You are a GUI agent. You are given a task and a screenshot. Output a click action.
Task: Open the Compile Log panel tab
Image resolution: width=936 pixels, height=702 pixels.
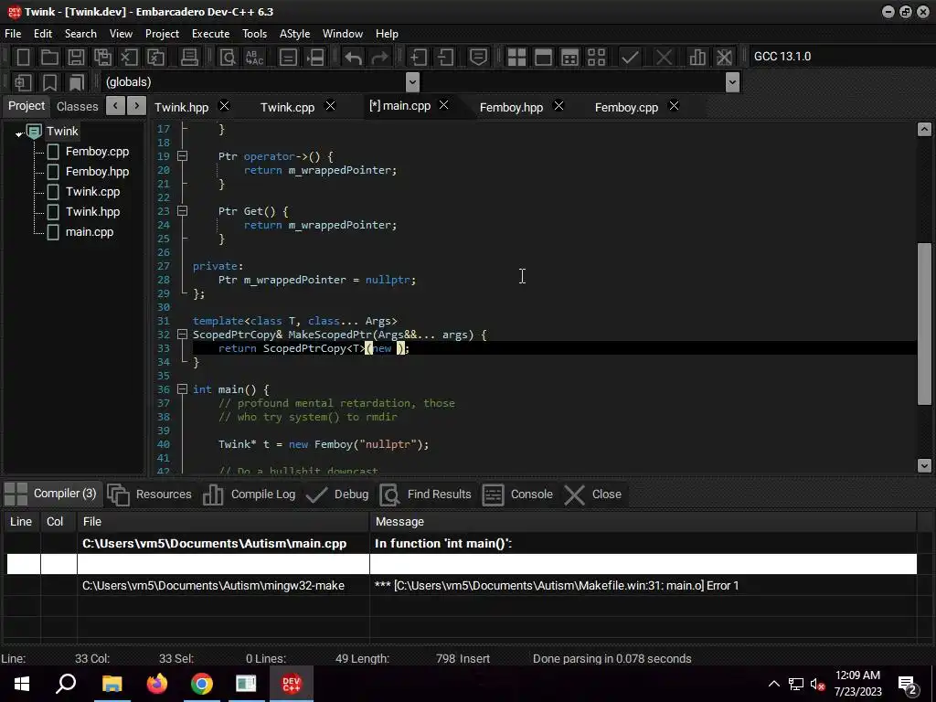[x=250, y=495]
